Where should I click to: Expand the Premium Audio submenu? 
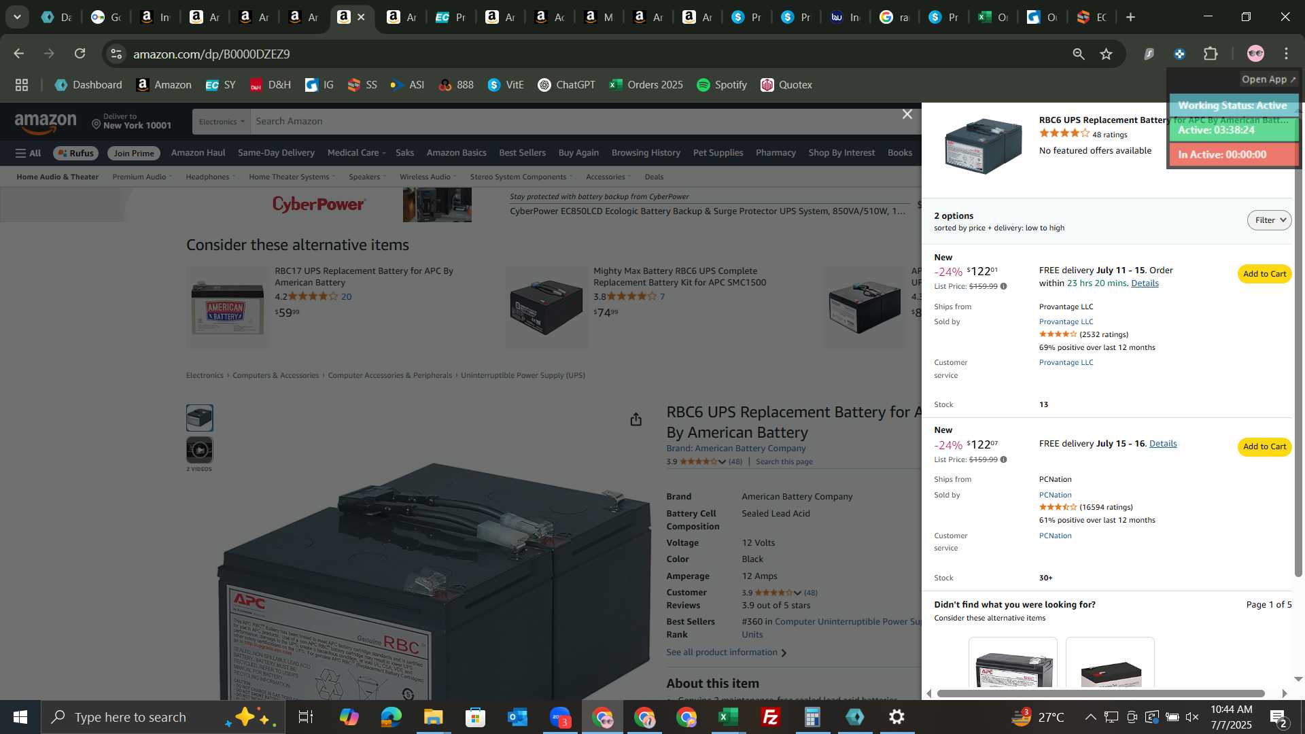pos(142,177)
